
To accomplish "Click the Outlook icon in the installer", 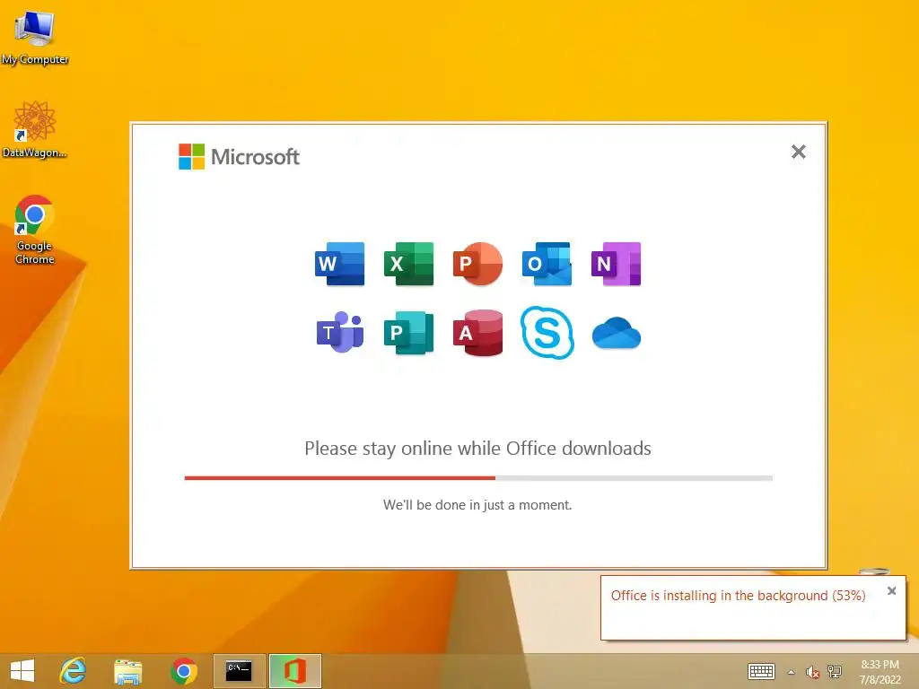I will coord(547,264).
